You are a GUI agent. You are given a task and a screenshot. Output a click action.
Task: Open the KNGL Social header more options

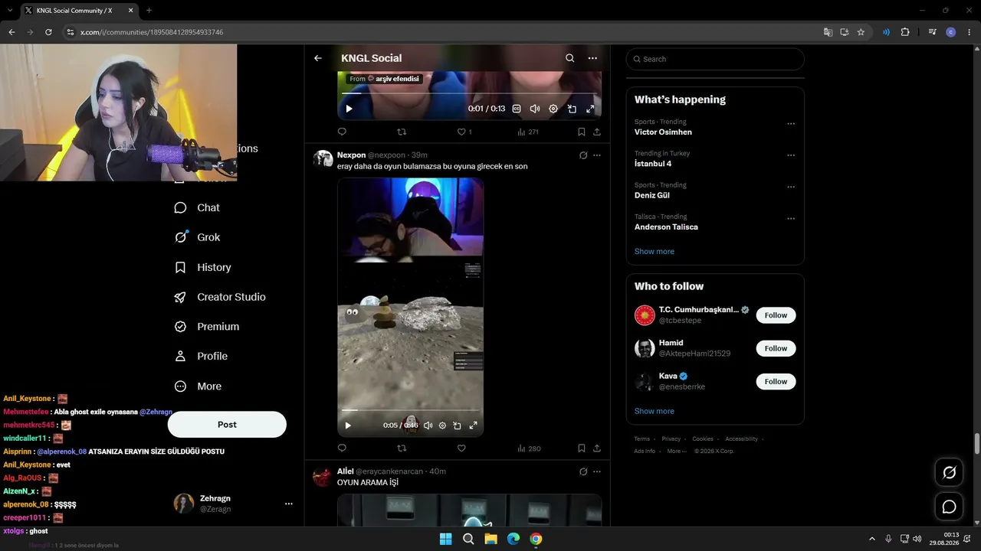592,58
